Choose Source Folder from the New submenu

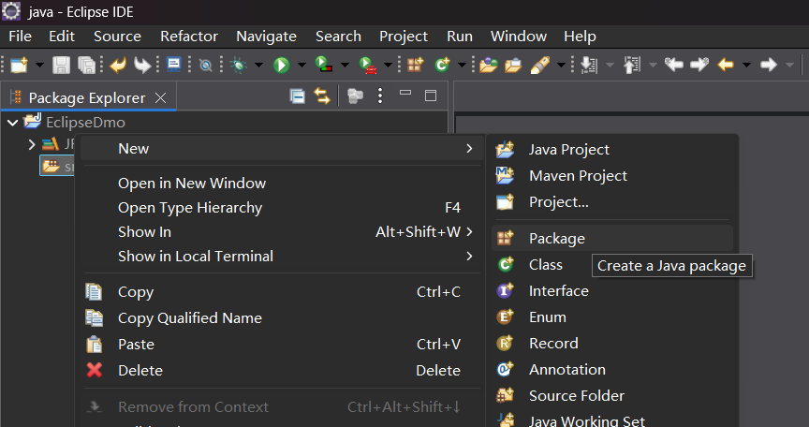pyautogui.click(x=612, y=395)
